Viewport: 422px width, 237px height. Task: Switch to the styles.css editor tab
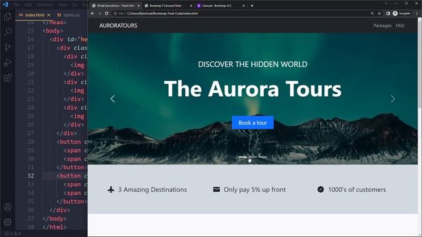tap(69, 15)
